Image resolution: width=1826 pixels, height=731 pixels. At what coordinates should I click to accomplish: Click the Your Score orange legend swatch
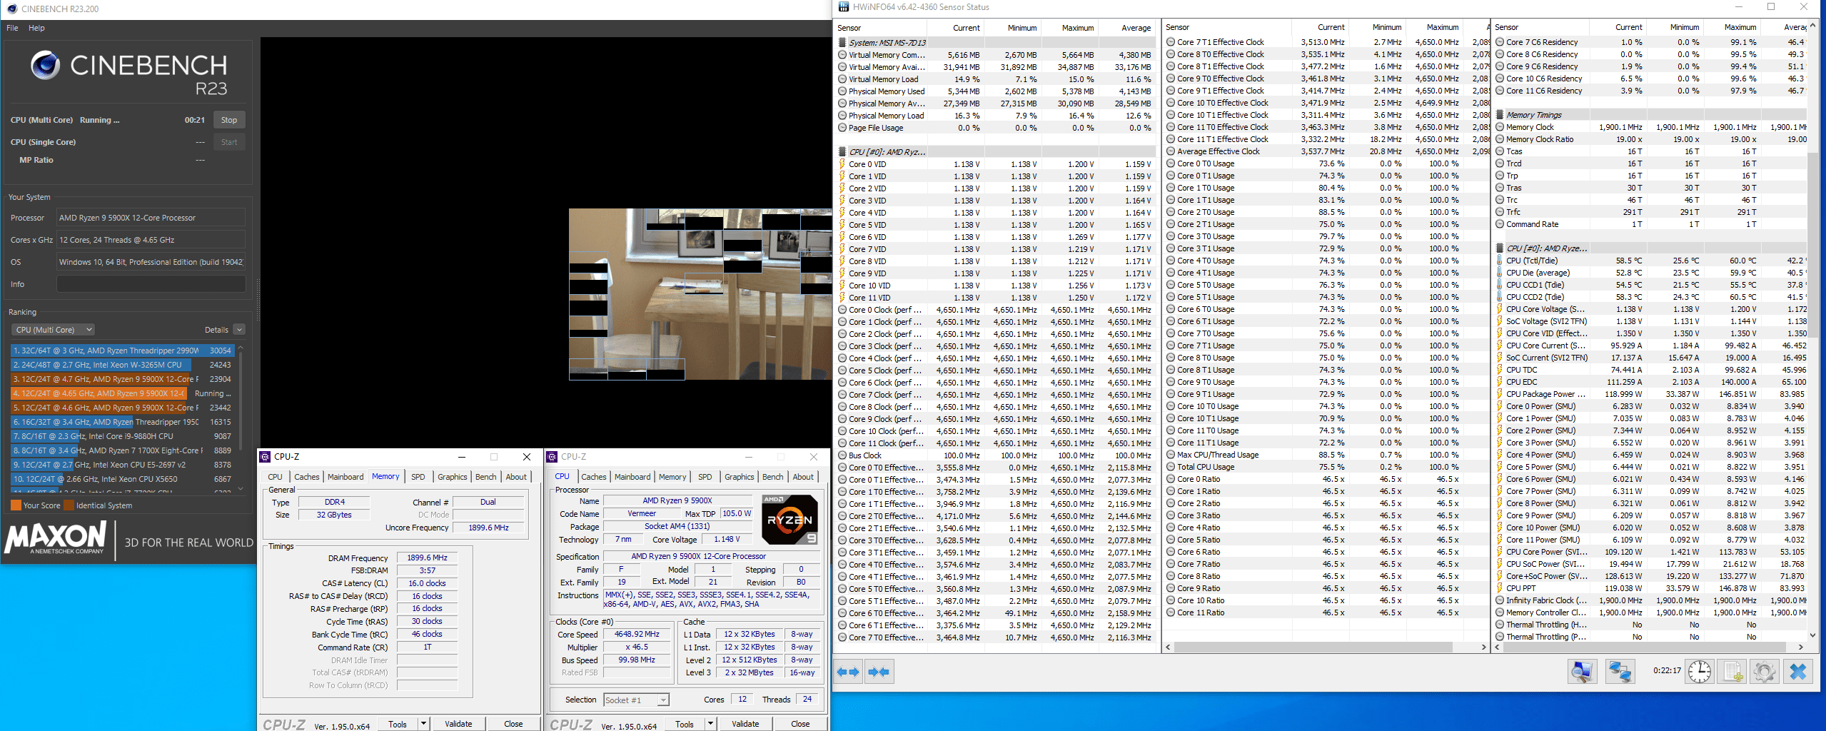tap(16, 505)
